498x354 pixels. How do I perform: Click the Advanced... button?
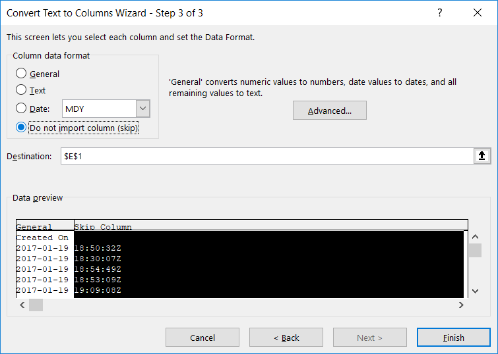point(330,111)
